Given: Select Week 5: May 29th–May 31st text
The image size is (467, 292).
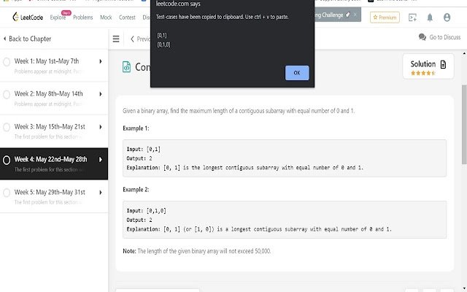Looking at the screenshot, I should [50, 192].
